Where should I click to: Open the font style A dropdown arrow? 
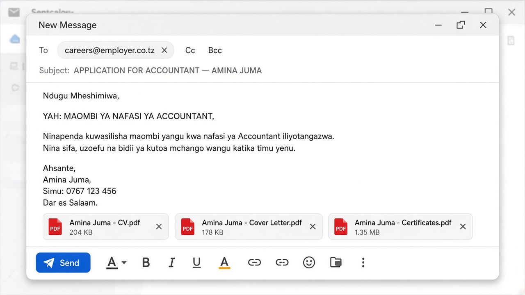(x=124, y=263)
